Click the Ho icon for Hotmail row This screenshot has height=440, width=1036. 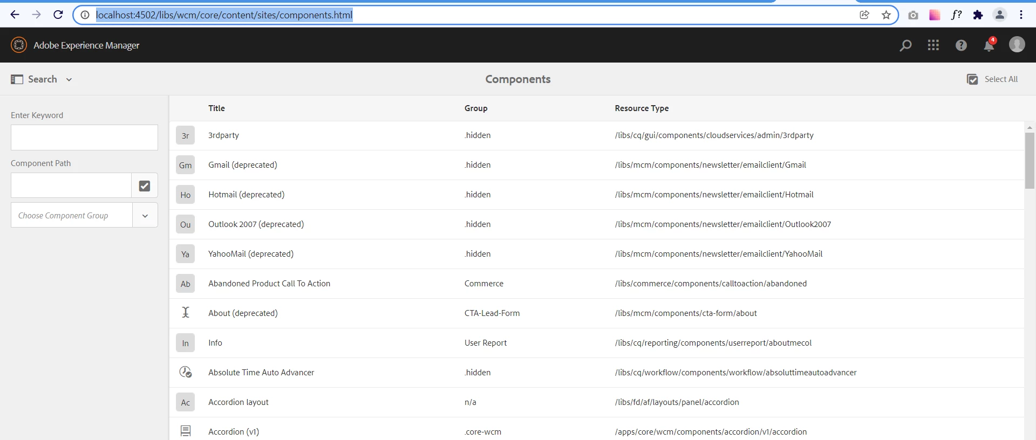[x=185, y=195]
